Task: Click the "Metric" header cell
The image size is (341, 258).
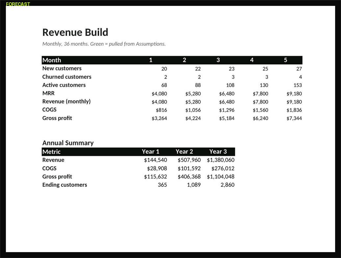Action: [52, 152]
